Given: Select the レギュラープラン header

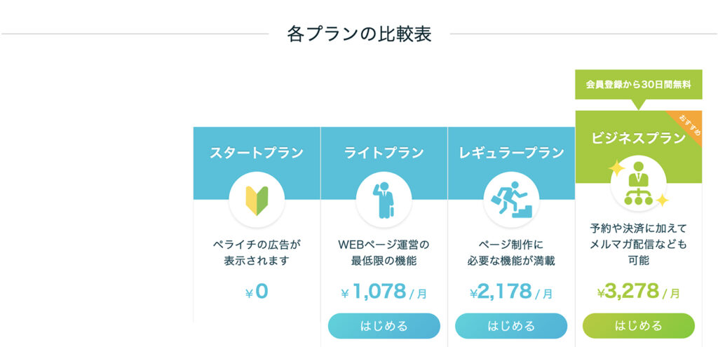Looking at the screenshot, I should [x=511, y=153].
